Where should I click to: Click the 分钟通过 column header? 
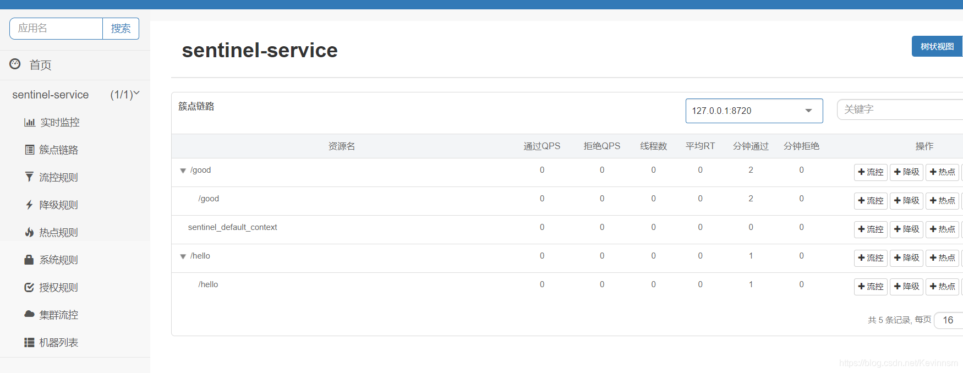click(x=751, y=146)
